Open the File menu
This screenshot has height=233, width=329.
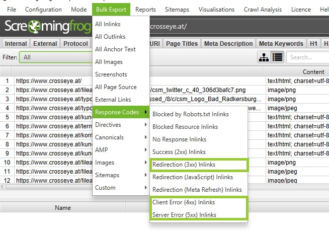(x=12, y=10)
